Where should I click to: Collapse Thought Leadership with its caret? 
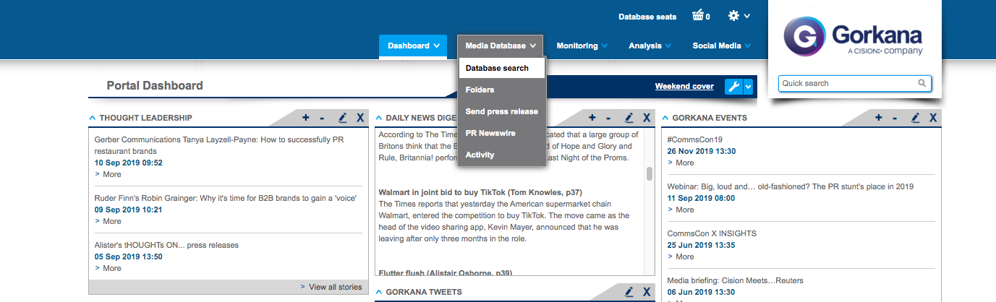[93, 118]
